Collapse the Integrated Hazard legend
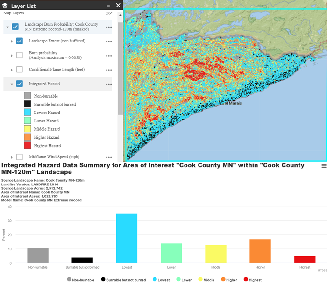This screenshot has height=283, width=327. pos(12,84)
